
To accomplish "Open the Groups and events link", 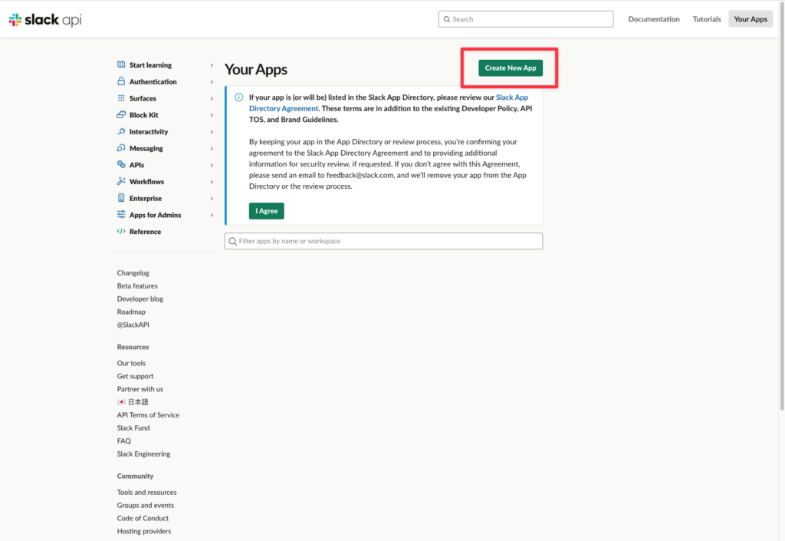I will [146, 506].
